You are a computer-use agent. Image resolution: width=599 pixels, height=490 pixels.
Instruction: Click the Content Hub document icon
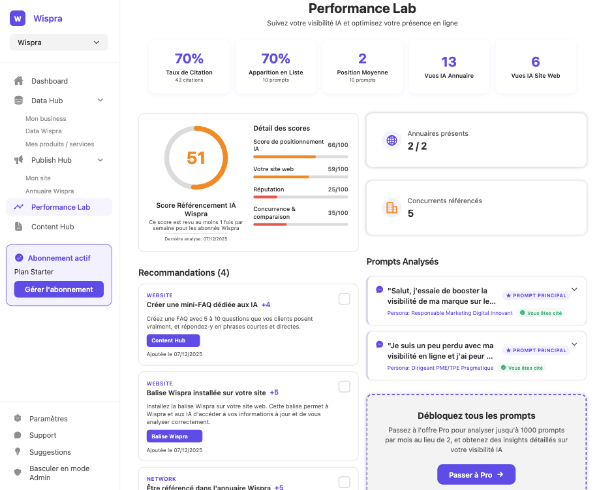(20, 226)
